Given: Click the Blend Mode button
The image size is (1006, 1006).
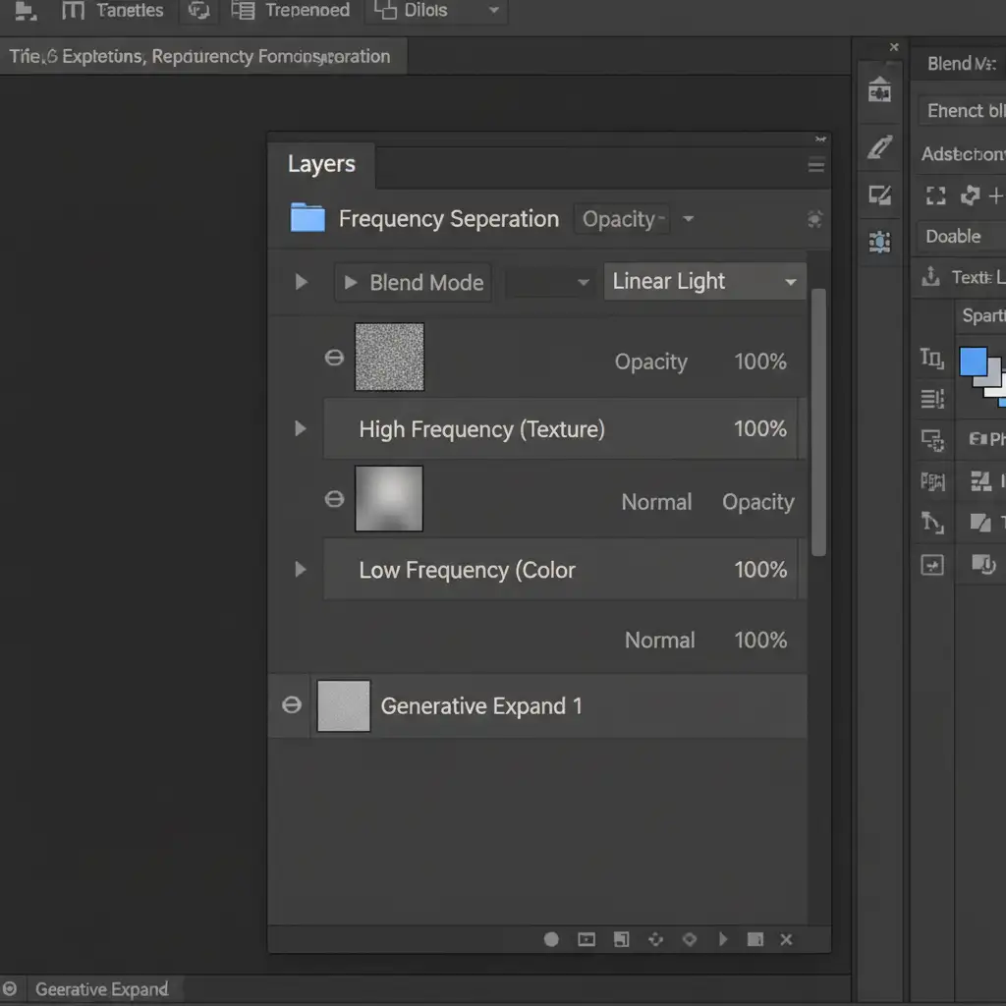Looking at the screenshot, I should [x=413, y=283].
